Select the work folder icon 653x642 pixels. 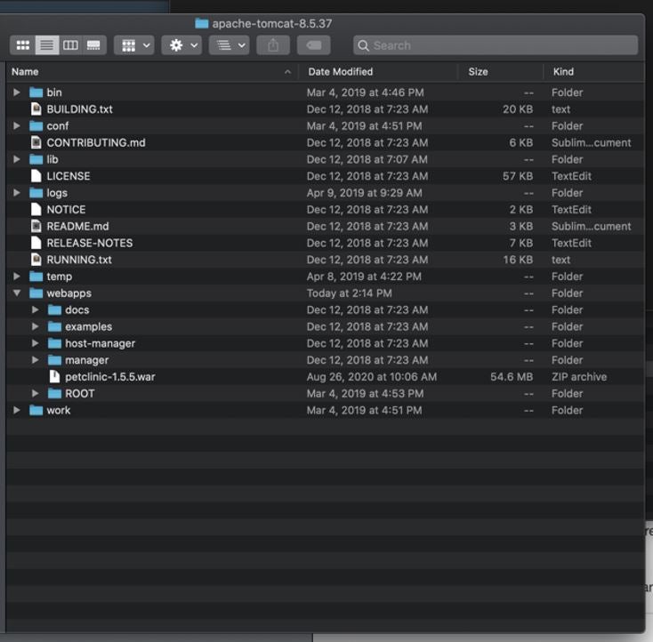tap(36, 410)
